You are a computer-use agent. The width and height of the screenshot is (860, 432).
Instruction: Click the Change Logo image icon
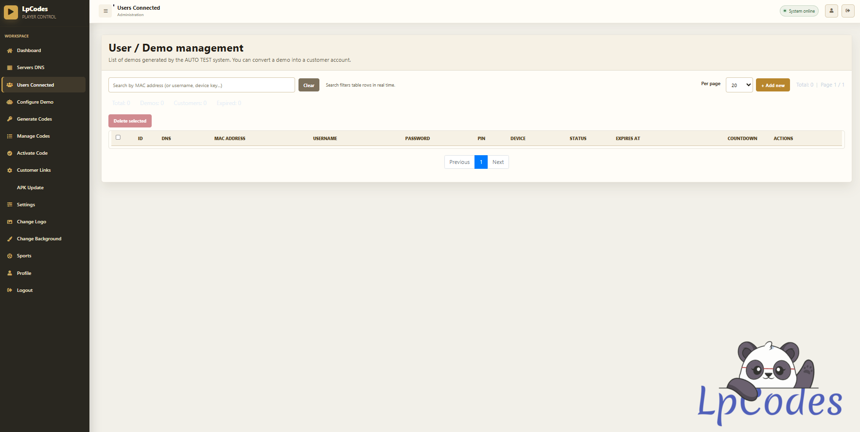coord(10,222)
